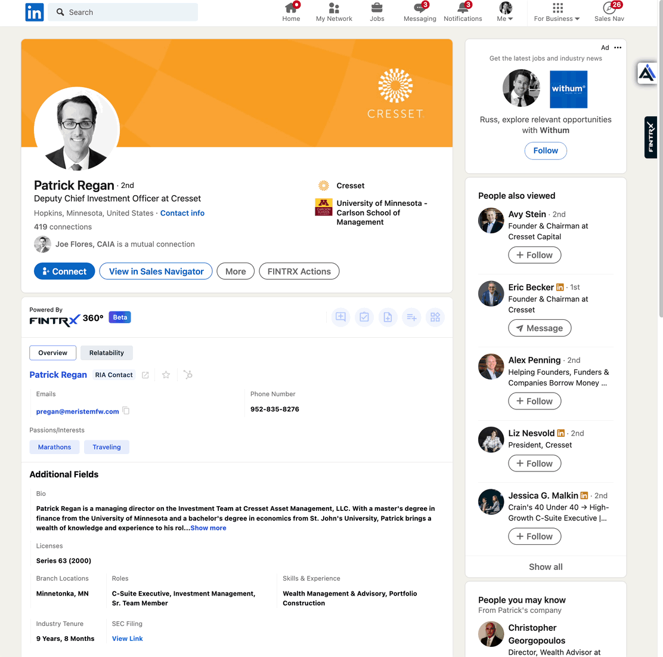Open the FINTRX side tab
663x657 pixels.
click(x=650, y=137)
